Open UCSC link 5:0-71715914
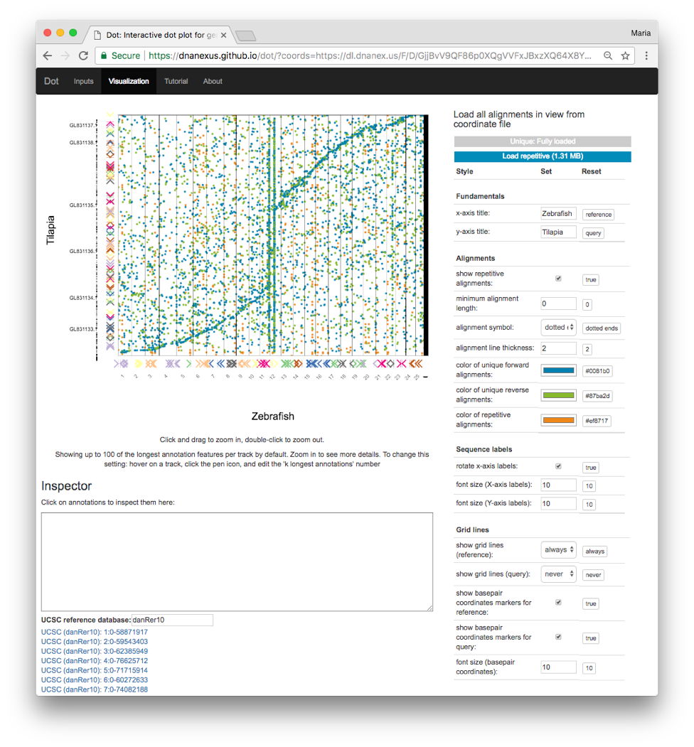This screenshot has width=694, height=747. pyautogui.click(x=95, y=670)
